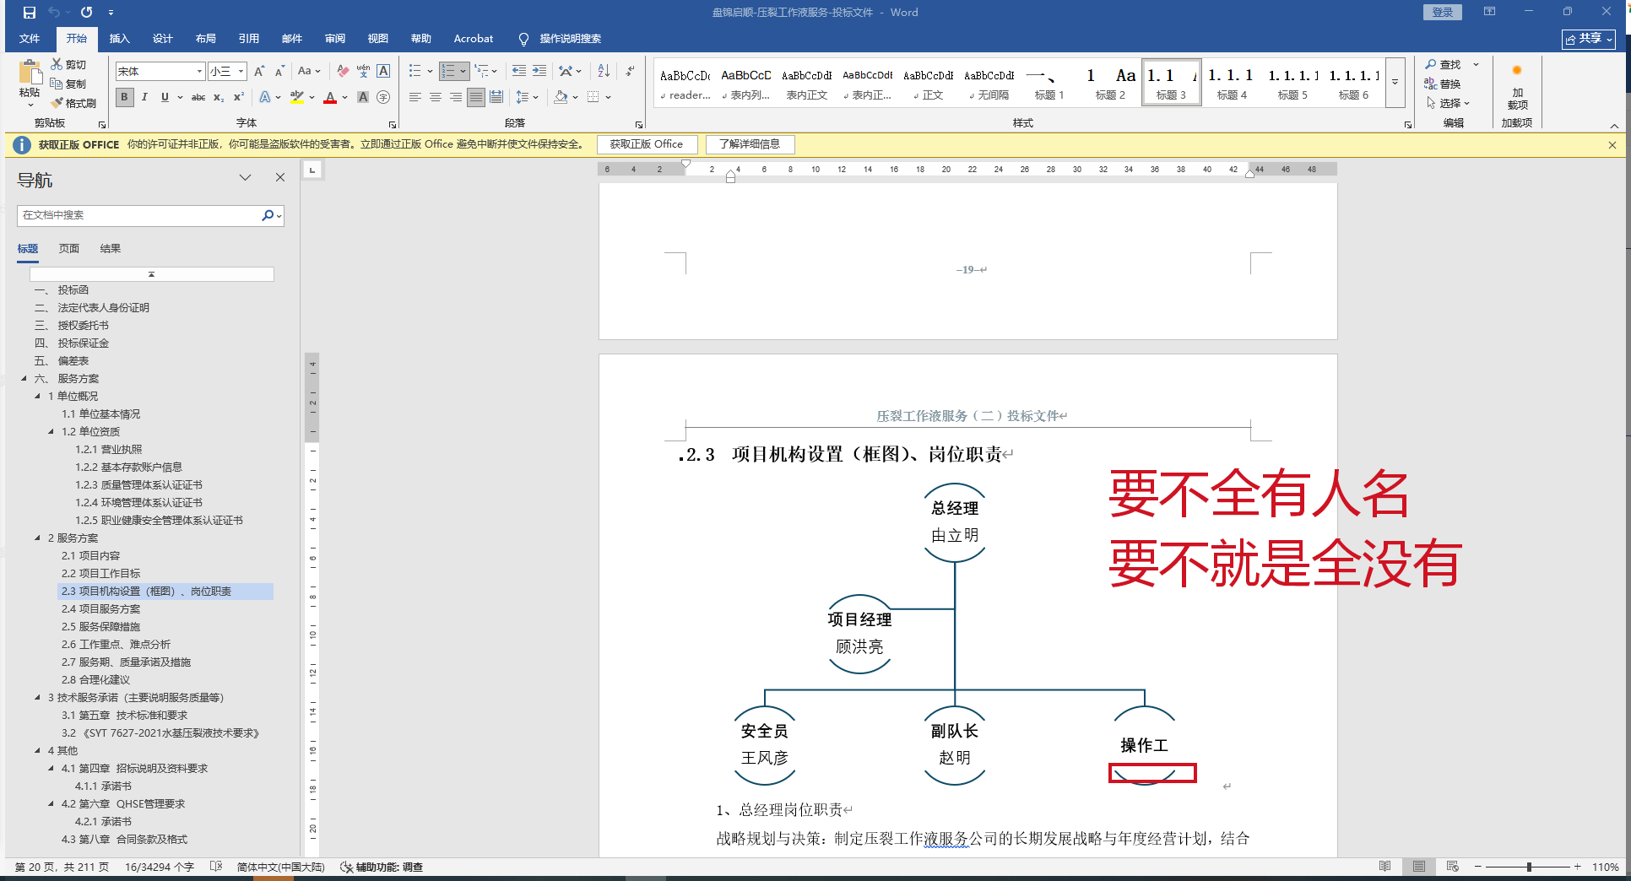Align the paragraph to the right
Screen dimensions: 1631x881
pyautogui.click(x=456, y=97)
